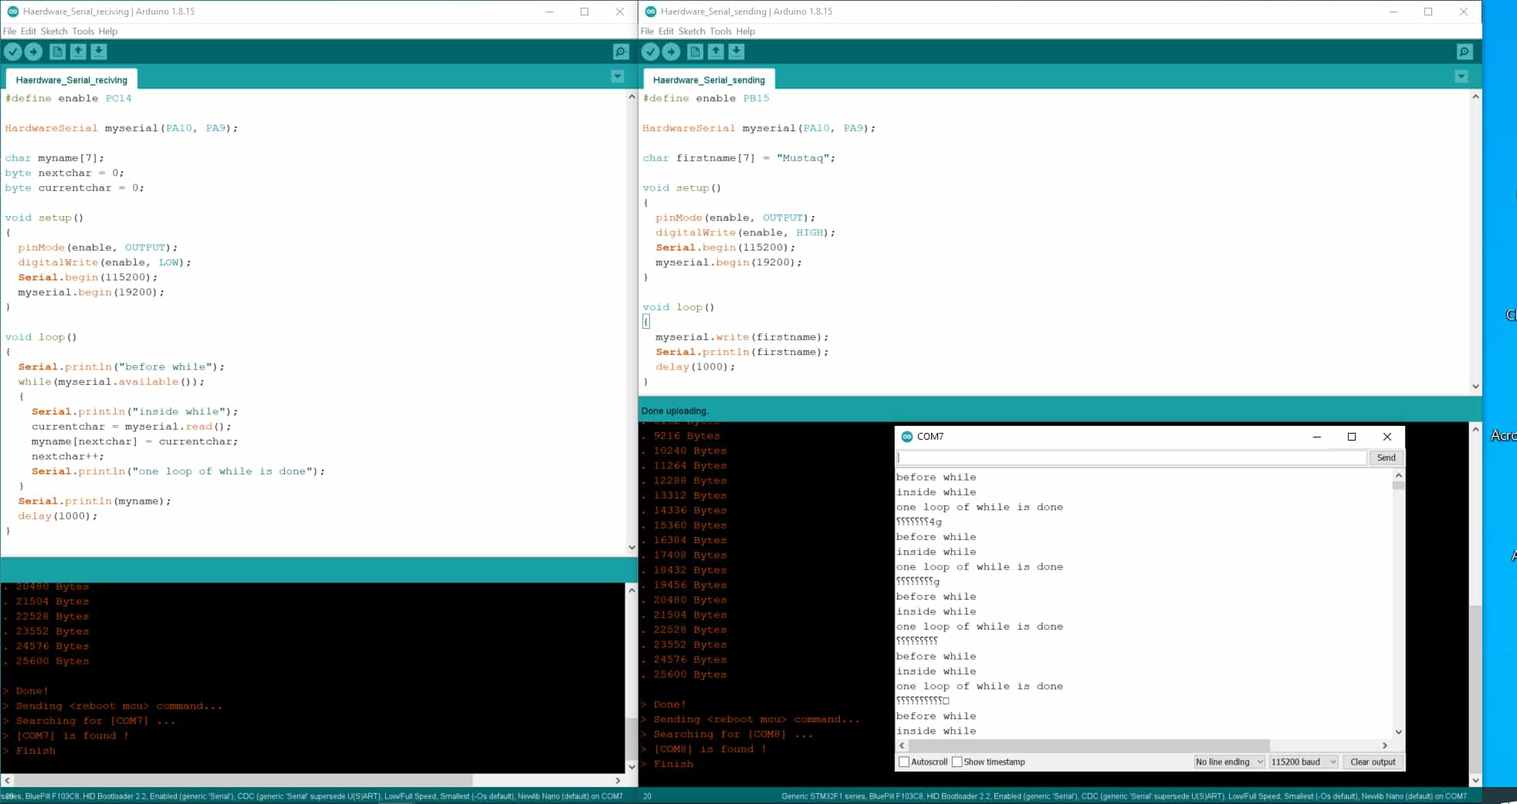The image size is (1517, 804).
Task: Enable Autoscroll in COM7 monitor
Action: pos(904,762)
